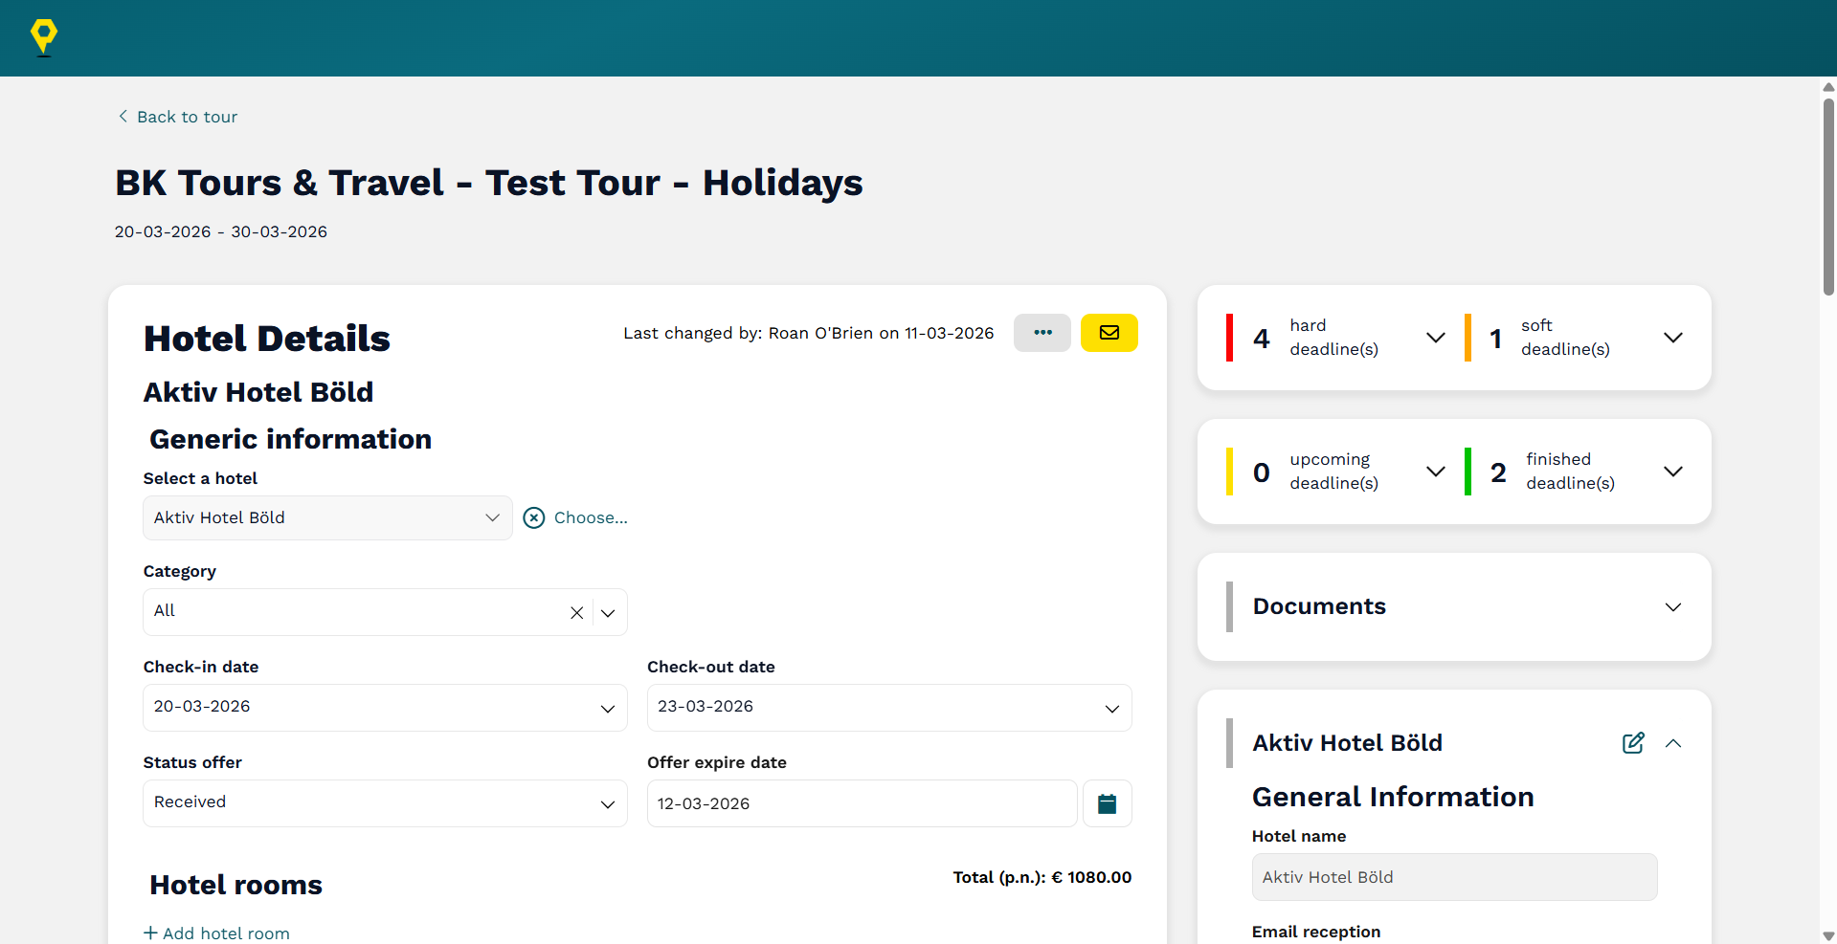Screen dimensions: 1837x944
Task: Open calendar picker for offer expire date
Action: pos(1108,803)
